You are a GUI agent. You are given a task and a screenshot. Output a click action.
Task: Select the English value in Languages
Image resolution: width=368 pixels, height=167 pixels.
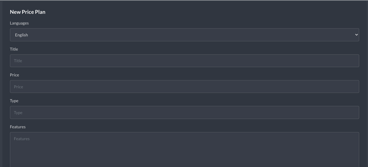pyautogui.click(x=21, y=35)
